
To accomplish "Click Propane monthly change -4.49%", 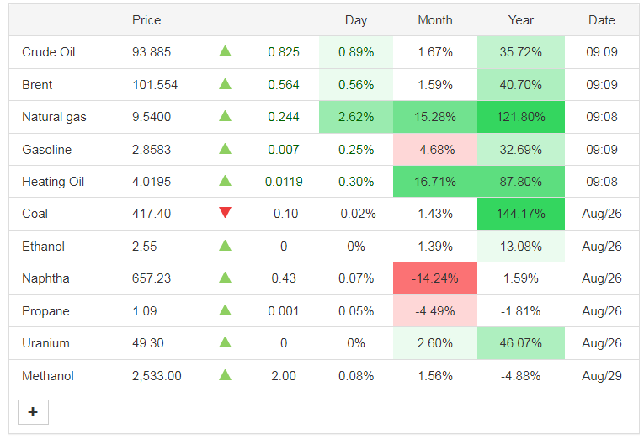I will point(435,311).
